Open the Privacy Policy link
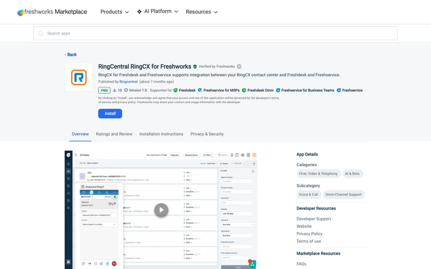Image resolution: width=431 pixels, height=269 pixels. coord(309,234)
